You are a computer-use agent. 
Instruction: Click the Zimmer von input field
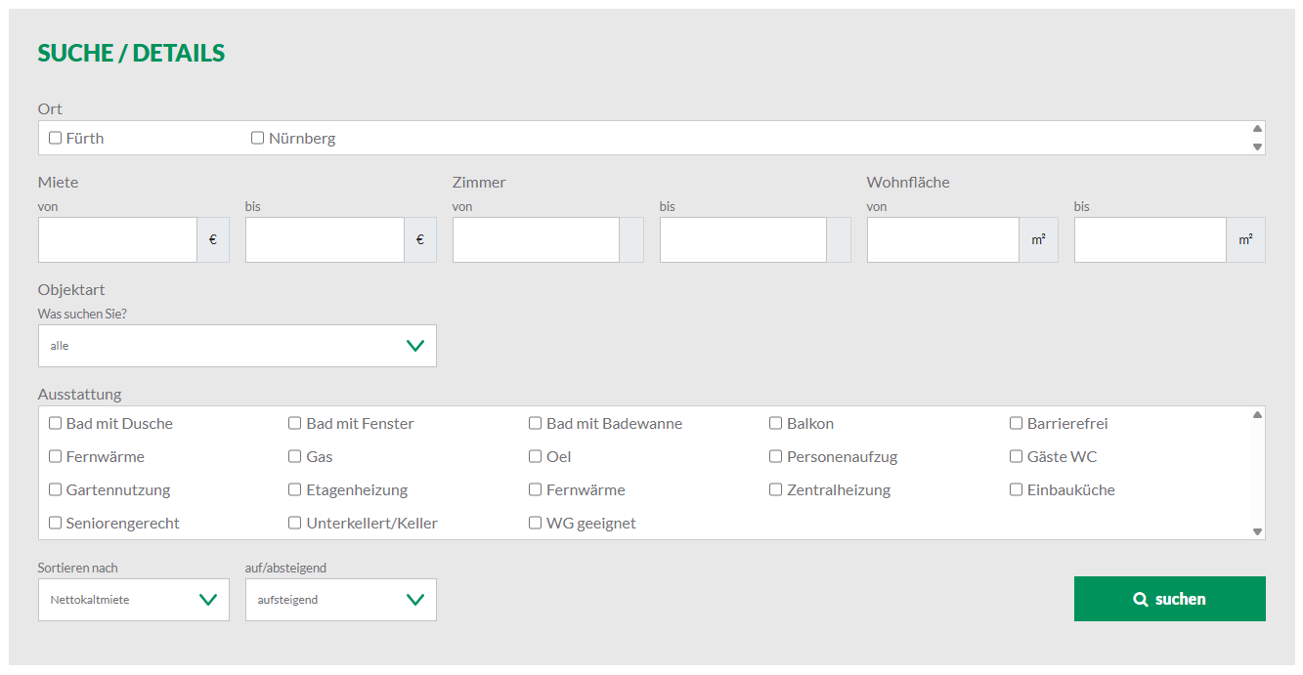537,240
